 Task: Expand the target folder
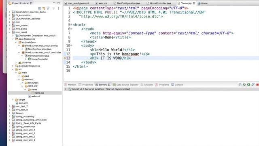(13, 99)
